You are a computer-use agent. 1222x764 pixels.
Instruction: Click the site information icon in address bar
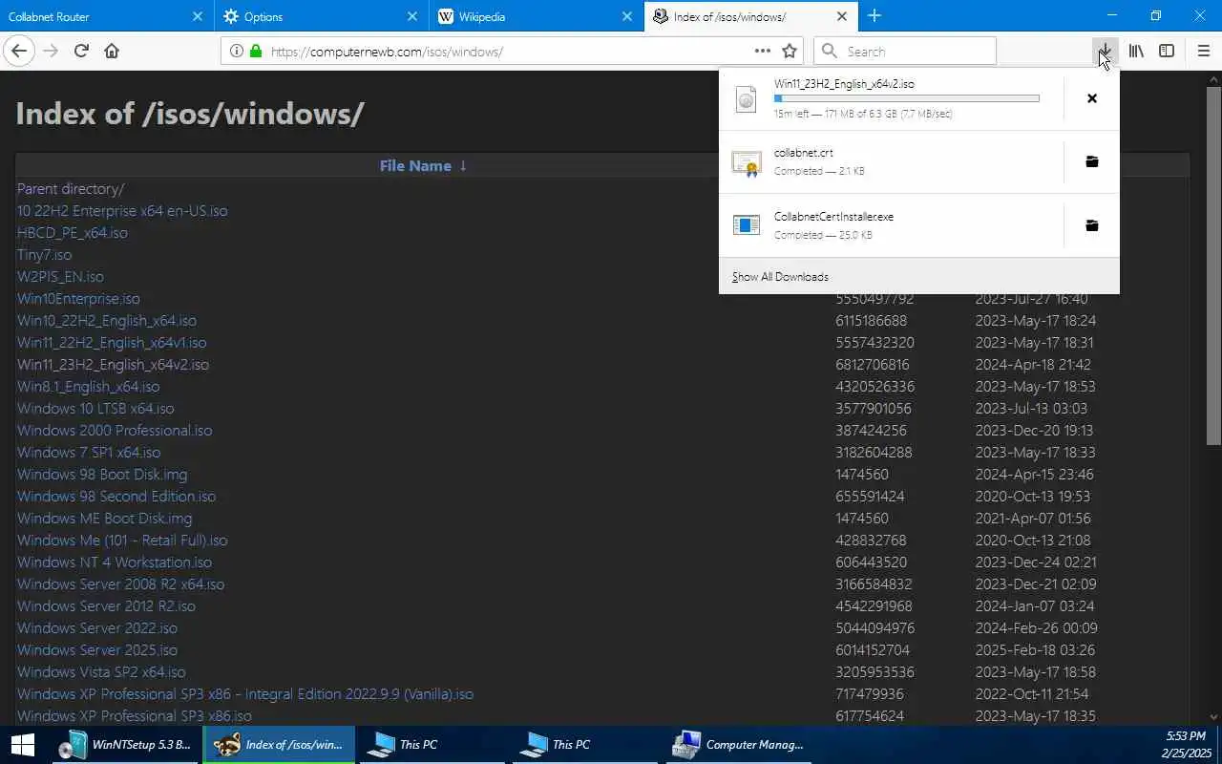click(236, 51)
